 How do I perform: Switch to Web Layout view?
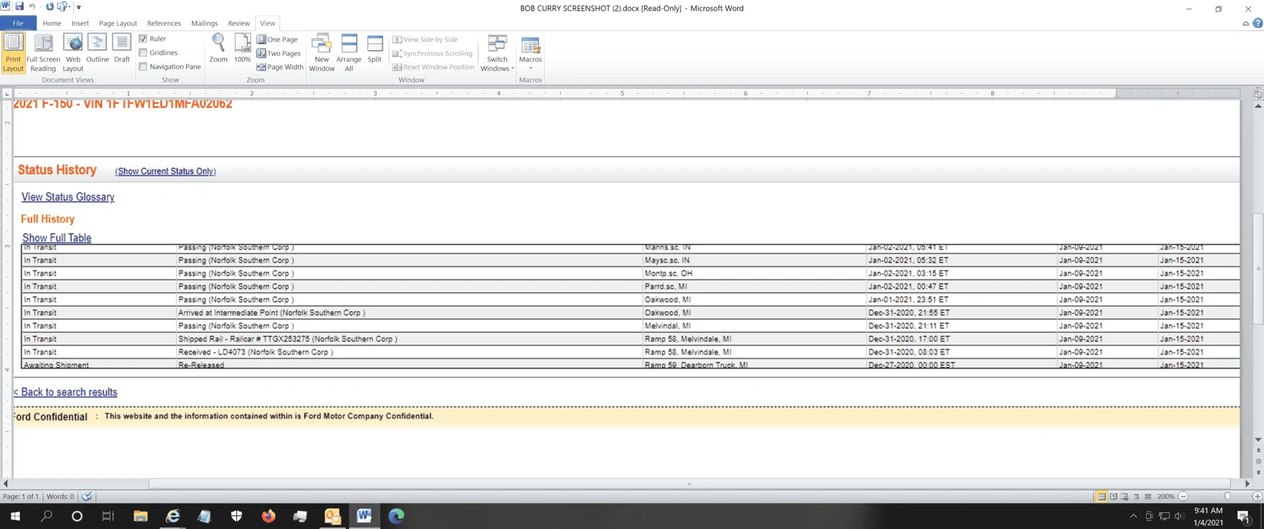(73, 53)
